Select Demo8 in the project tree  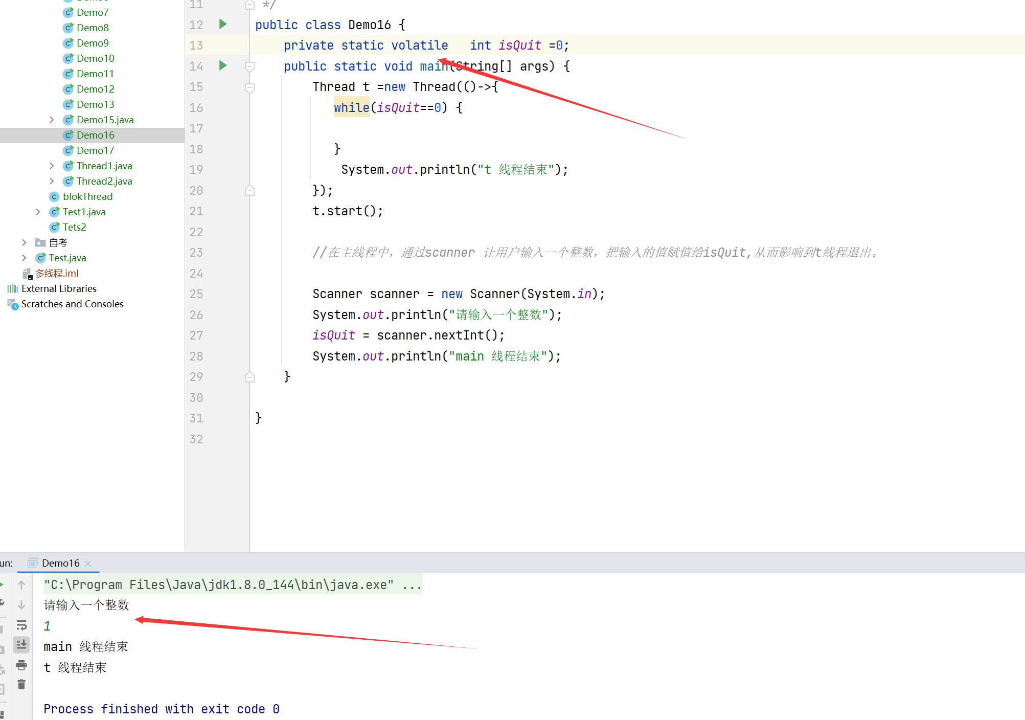point(93,28)
